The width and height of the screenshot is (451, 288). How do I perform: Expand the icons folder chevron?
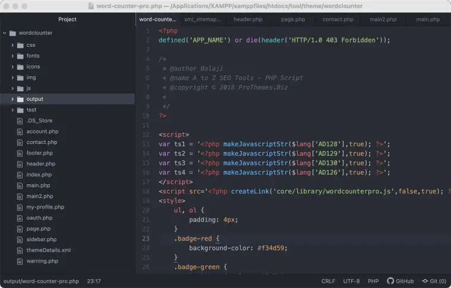click(x=12, y=66)
